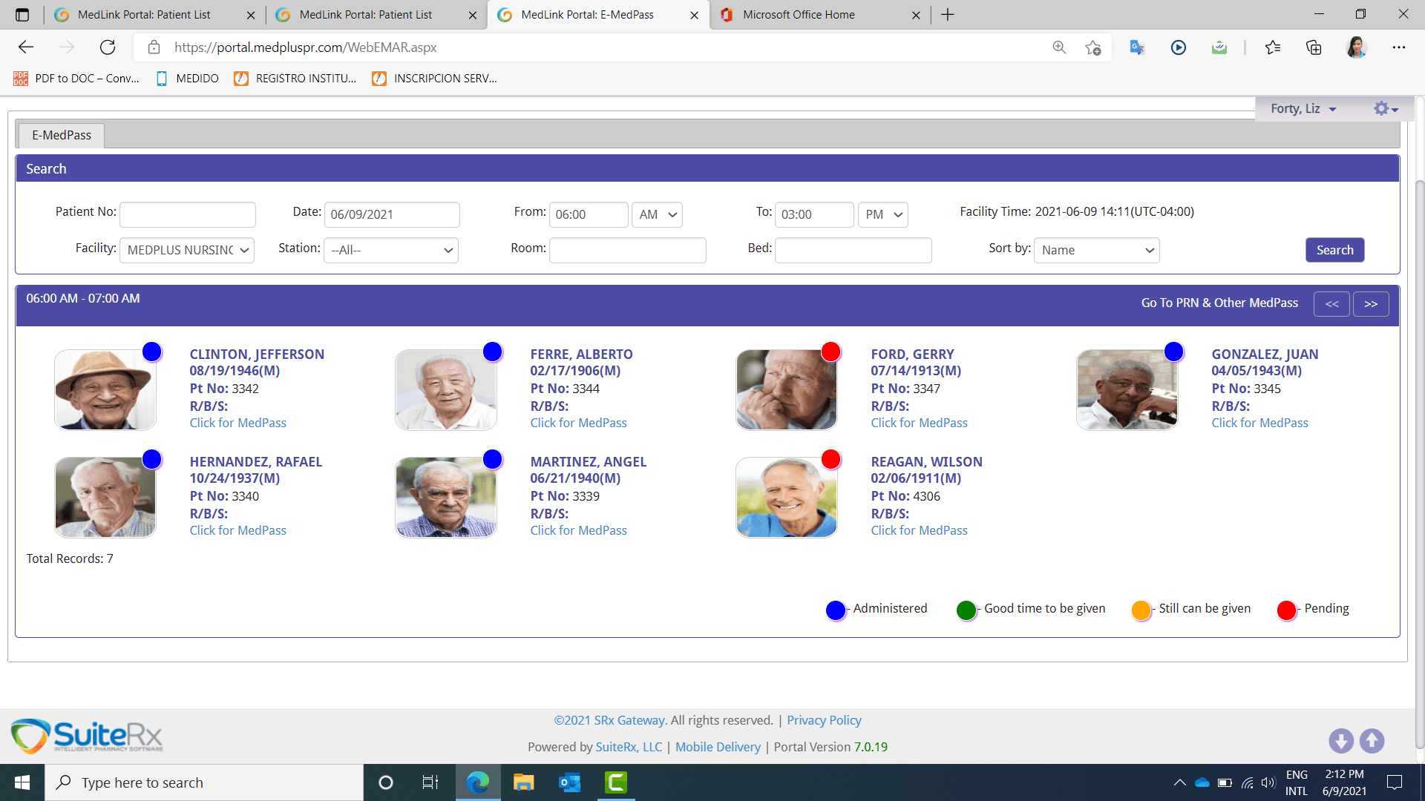Click the scroll-up arrow icon in footer

click(x=1372, y=740)
